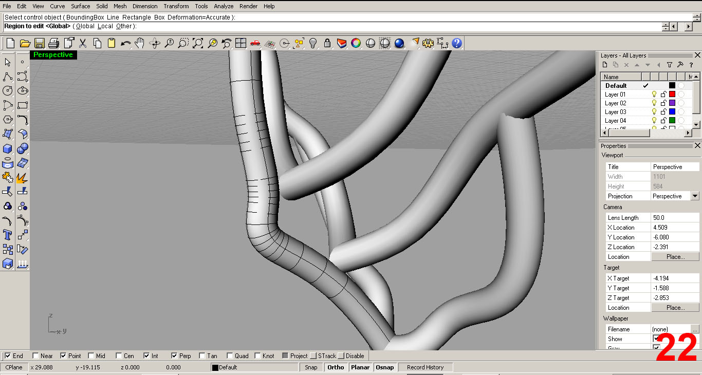Open the Analyze menu
702x375 pixels.
point(224,6)
